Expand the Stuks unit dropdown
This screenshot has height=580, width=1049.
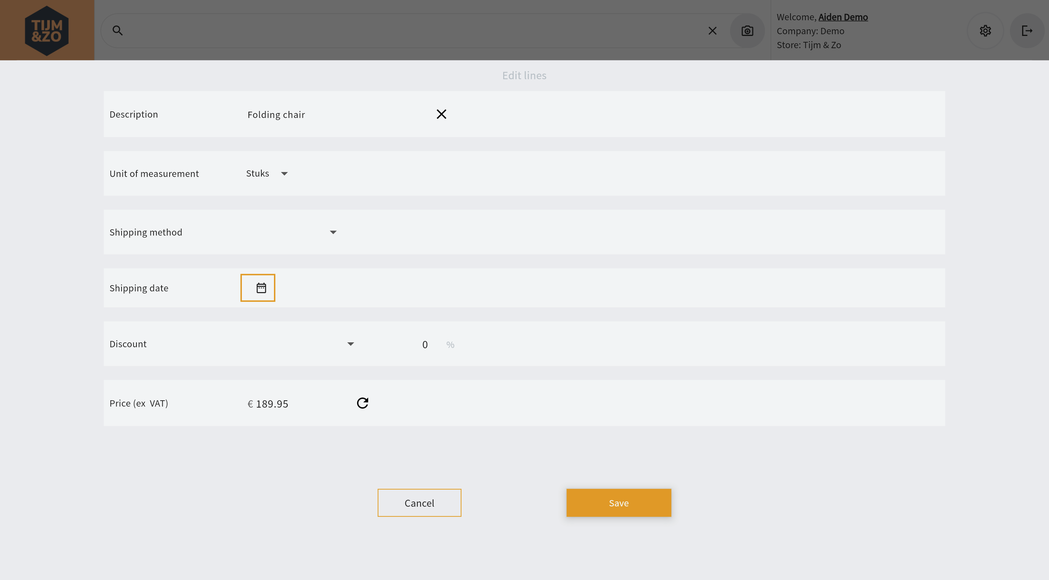click(284, 173)
